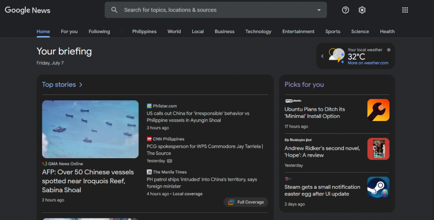Click the Manila Times source logo
The width and height of the screenshot is (434, 220).
point(149,172)
